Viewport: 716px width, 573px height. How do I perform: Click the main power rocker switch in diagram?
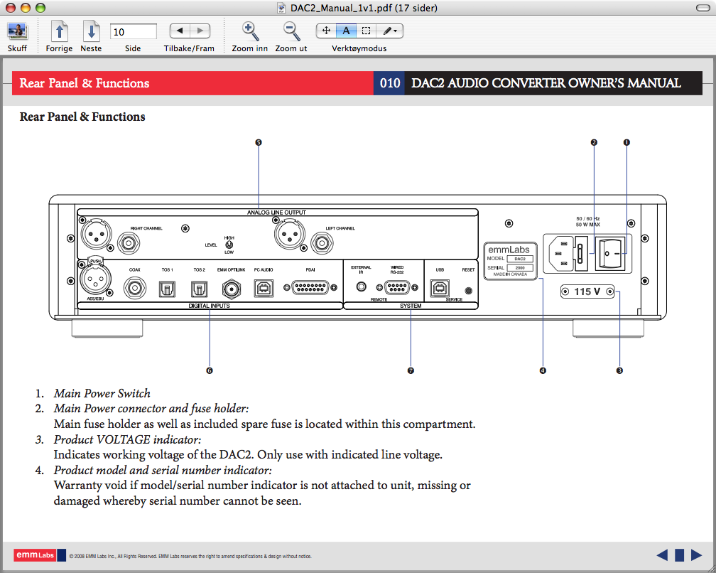pos(612,254)
